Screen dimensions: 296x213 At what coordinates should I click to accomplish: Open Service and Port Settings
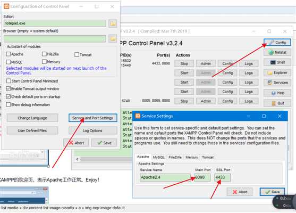(92, 118)
